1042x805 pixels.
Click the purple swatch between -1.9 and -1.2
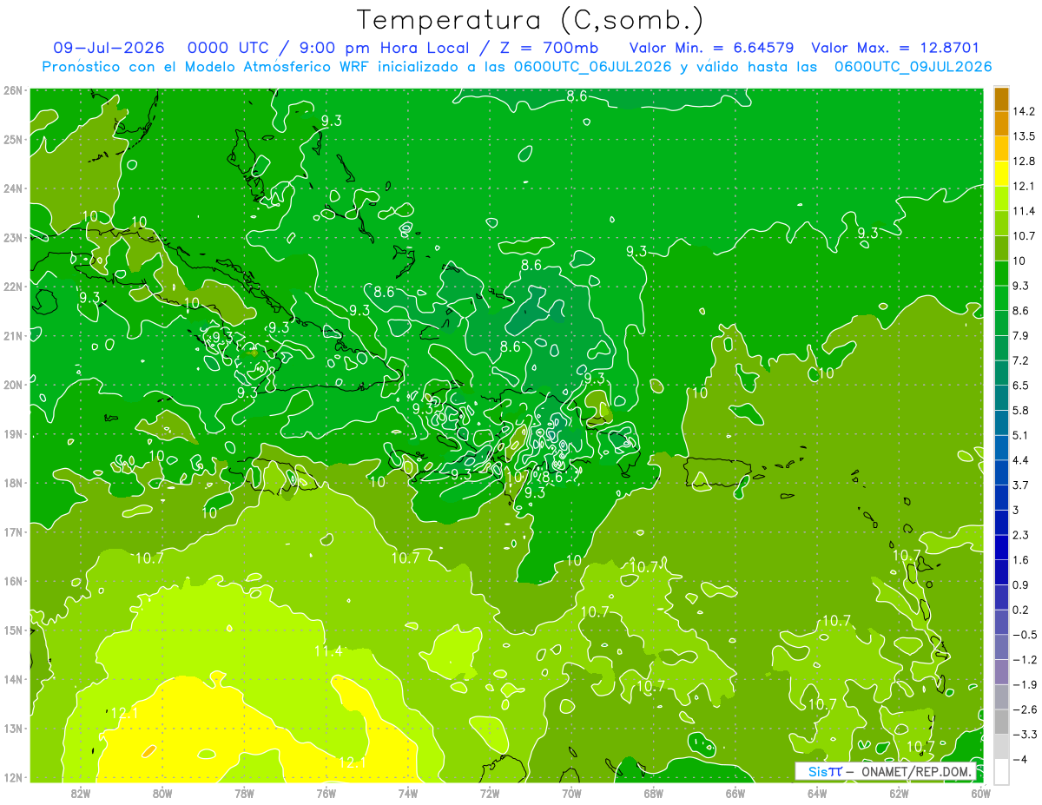point(1001,671)
